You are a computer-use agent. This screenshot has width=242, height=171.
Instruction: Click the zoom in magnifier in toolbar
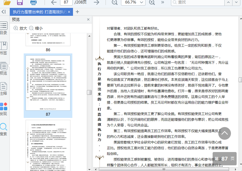[152, 2]
